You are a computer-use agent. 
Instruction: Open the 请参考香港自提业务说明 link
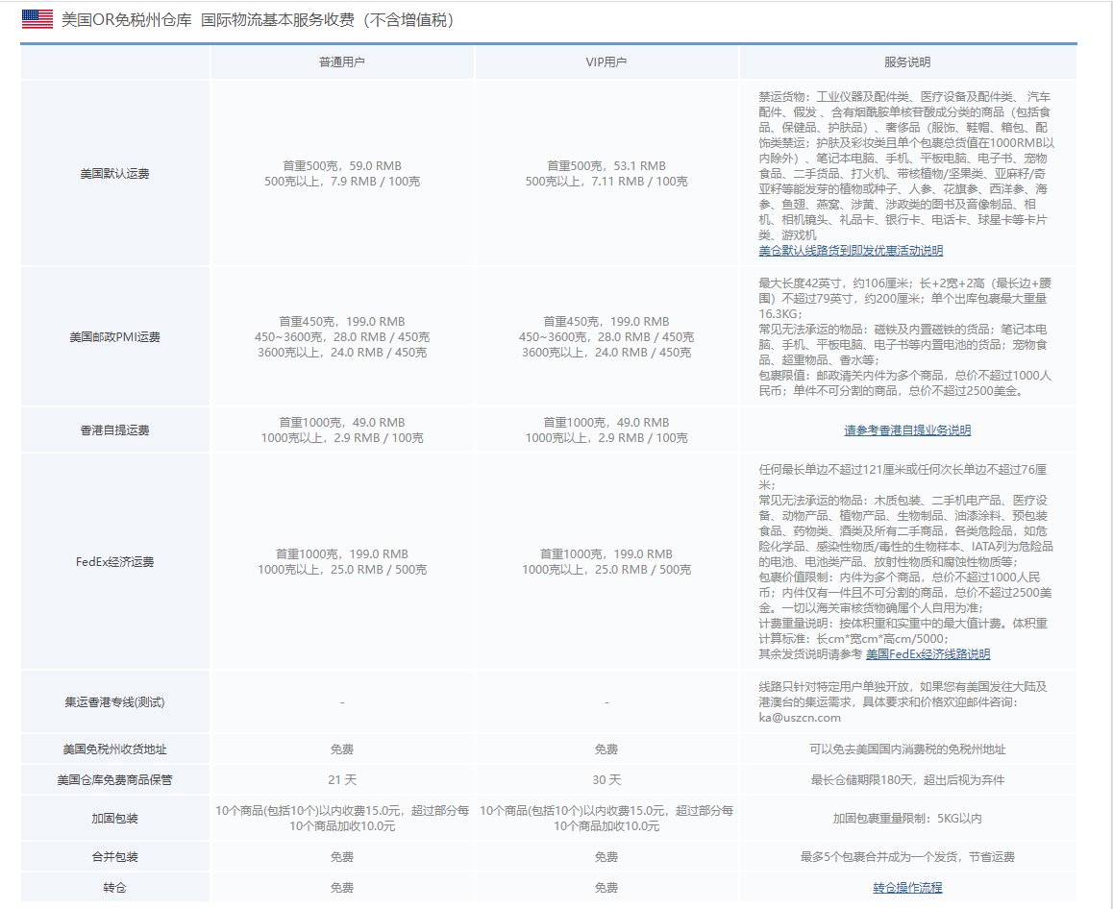(x=906, y=430)
